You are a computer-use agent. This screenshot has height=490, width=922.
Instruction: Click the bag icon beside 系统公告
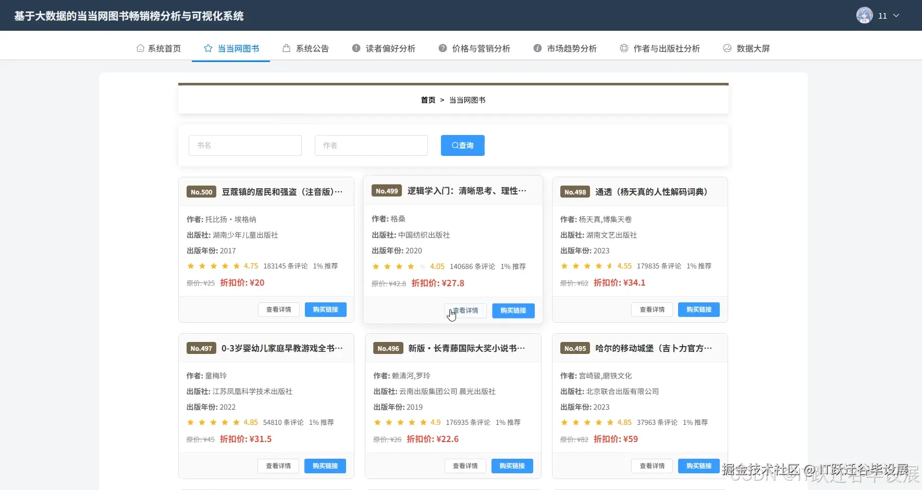tap(286, 48)
